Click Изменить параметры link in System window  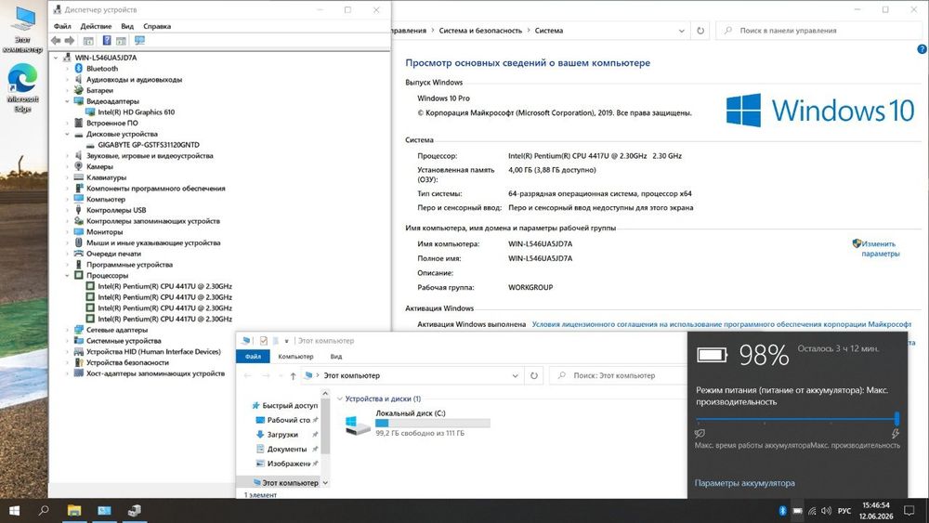click(880, 249)
